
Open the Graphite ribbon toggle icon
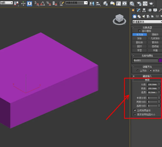113,3
